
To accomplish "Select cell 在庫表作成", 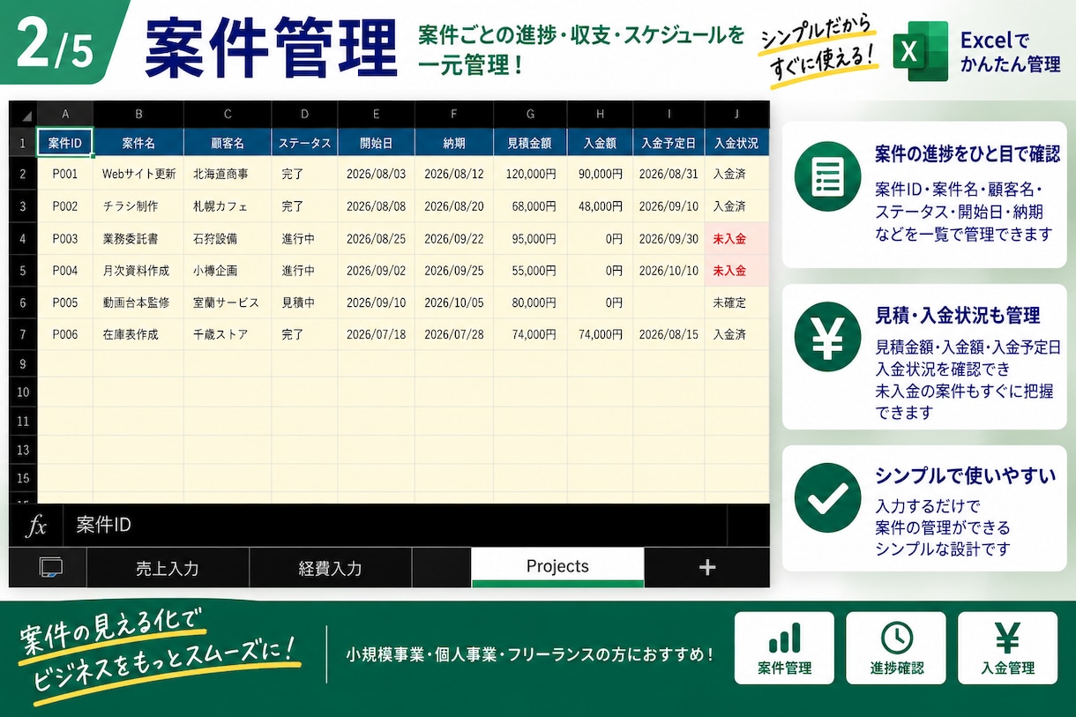I will tap(138, 334).
